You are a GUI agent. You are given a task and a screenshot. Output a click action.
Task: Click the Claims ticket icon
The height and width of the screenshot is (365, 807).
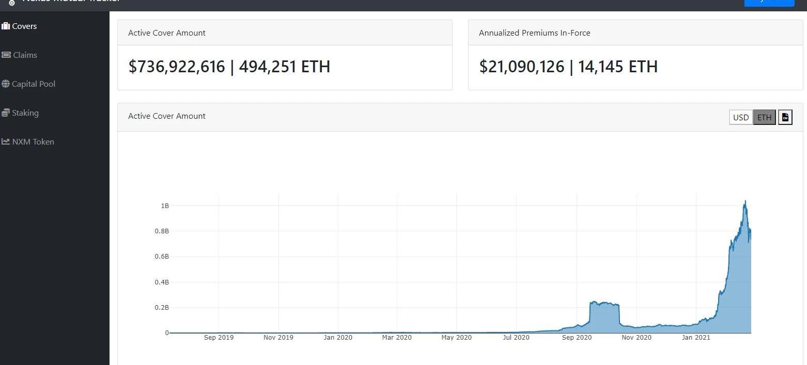pyautogui.click(x=6, y=55)
